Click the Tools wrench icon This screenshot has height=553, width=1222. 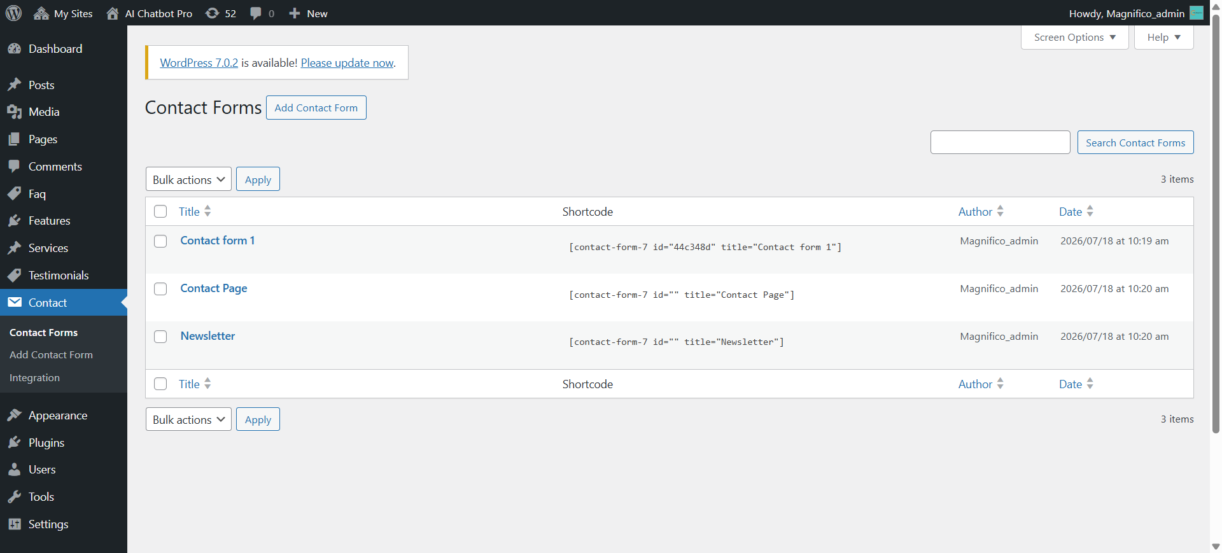15,497
